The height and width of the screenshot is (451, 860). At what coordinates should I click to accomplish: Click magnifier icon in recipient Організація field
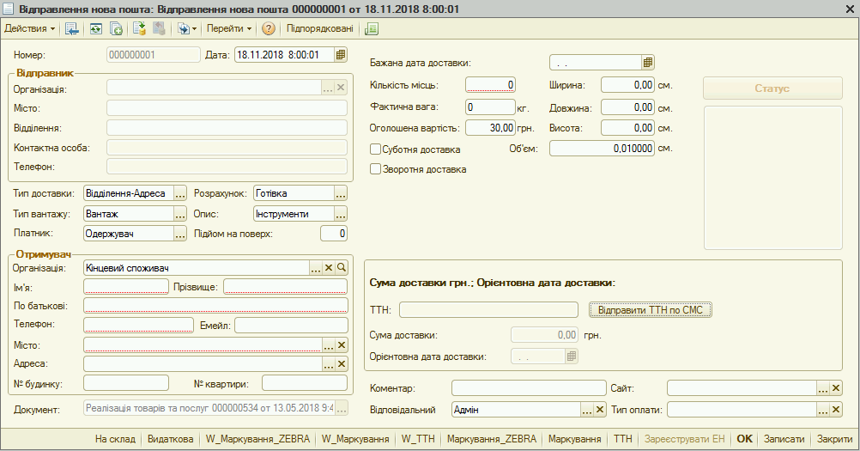[x=341, y=268]
